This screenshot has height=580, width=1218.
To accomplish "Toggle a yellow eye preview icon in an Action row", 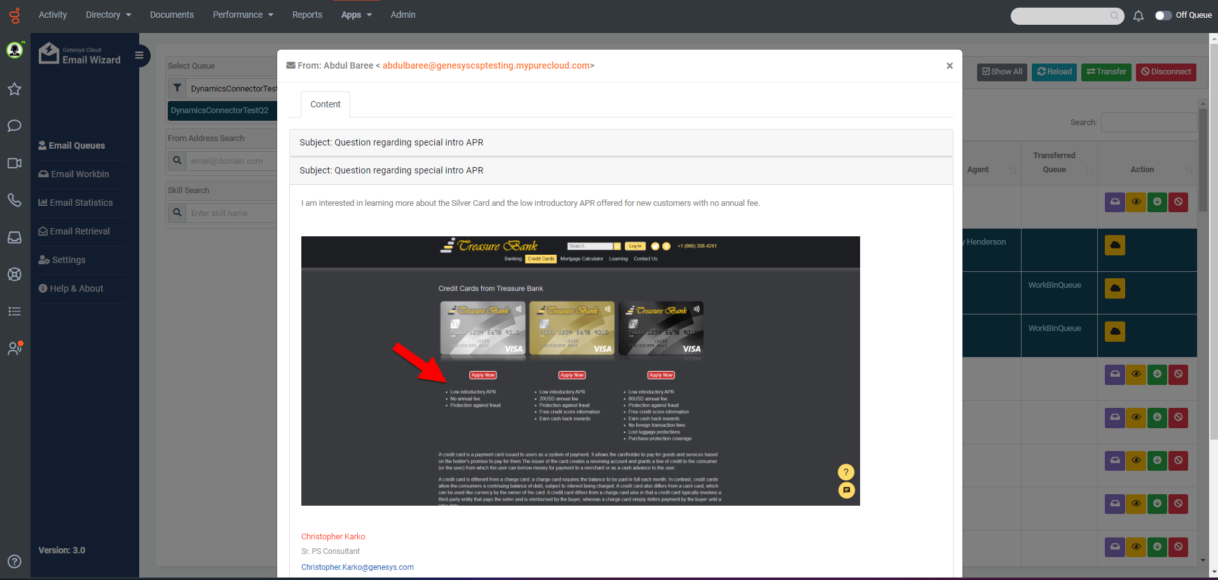I will (x=1136, y=374).
